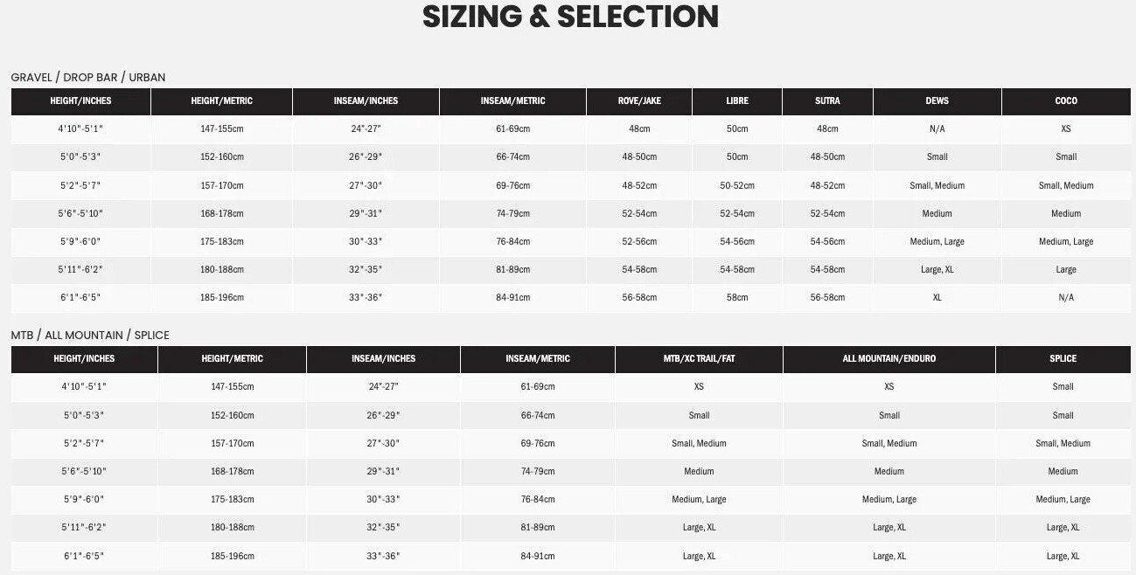
Task: Select the GRAVEL / DROP BAR / URBAN table title
Action: click(88, 78)
